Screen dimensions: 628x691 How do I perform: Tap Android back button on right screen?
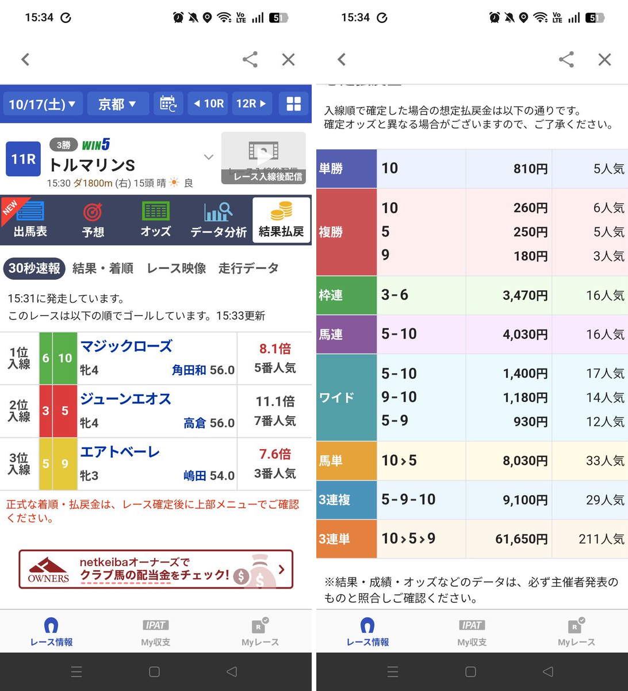pyautogui.click(x=548, y=671)
